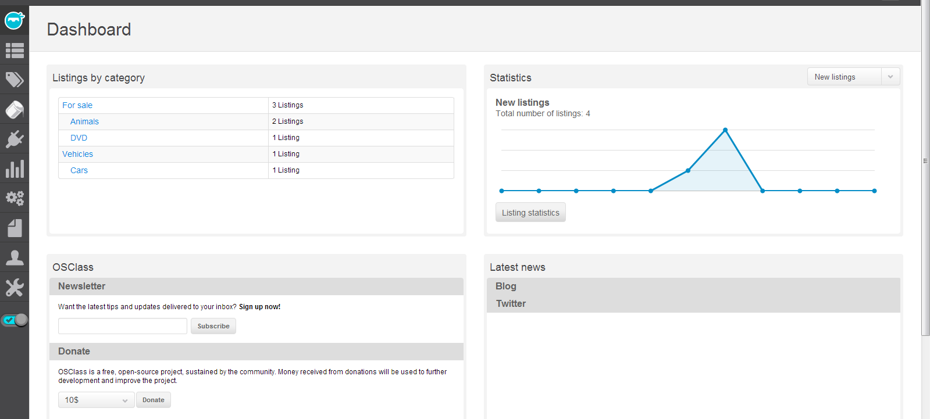Click the page vertical scrollbar
Viewport: 930px width, 419px height.
click(x=925, y=169)
